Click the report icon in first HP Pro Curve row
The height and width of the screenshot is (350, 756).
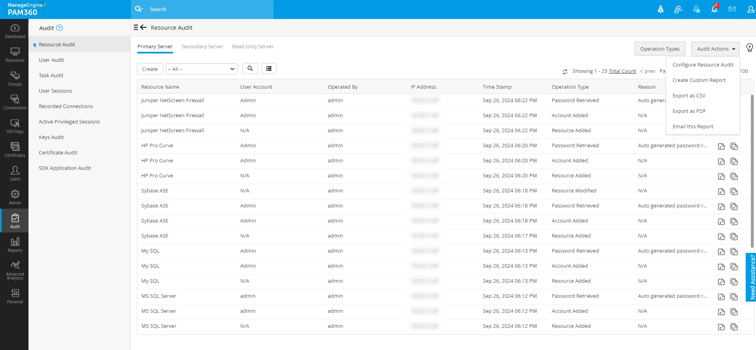tap(722, 146)
